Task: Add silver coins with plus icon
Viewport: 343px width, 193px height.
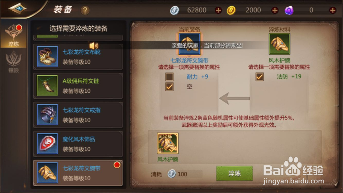Action: coord(218,10)
